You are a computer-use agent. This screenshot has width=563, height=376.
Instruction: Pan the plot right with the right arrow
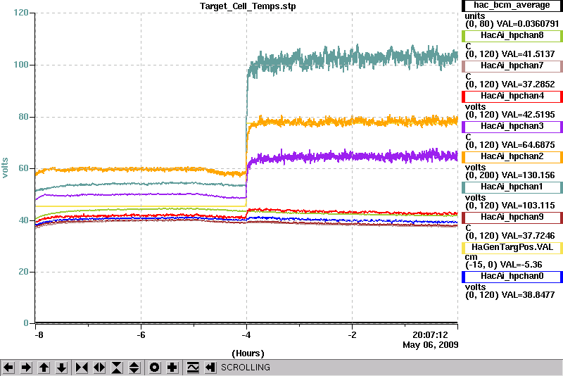point(26,368)
